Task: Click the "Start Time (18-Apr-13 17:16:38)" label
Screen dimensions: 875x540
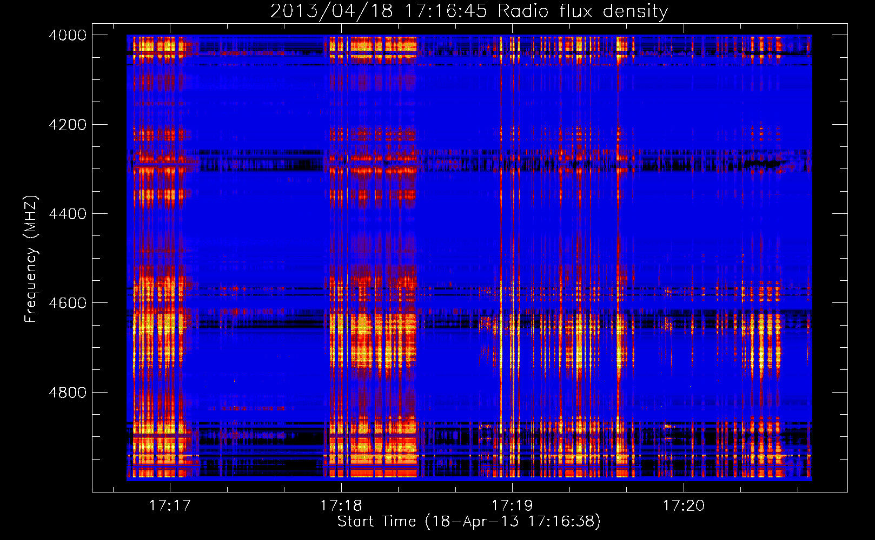Action: coord(469,522)
